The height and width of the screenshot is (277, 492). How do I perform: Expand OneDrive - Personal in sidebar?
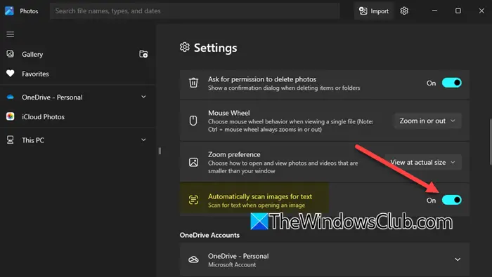(143, 97)
